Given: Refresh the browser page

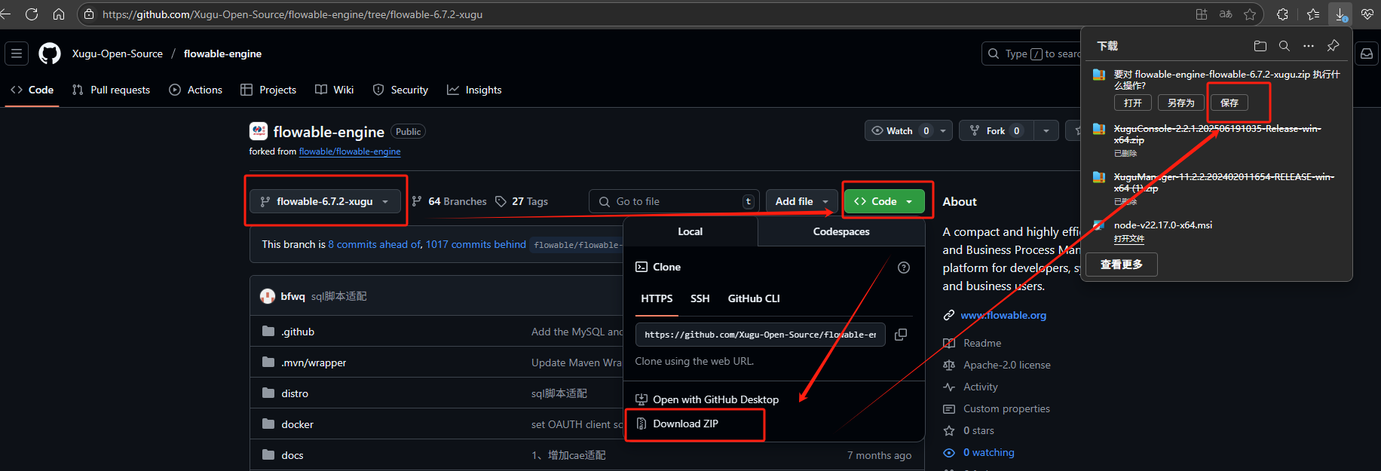Looking at the screenshot, I should click(x=32, y=14).
